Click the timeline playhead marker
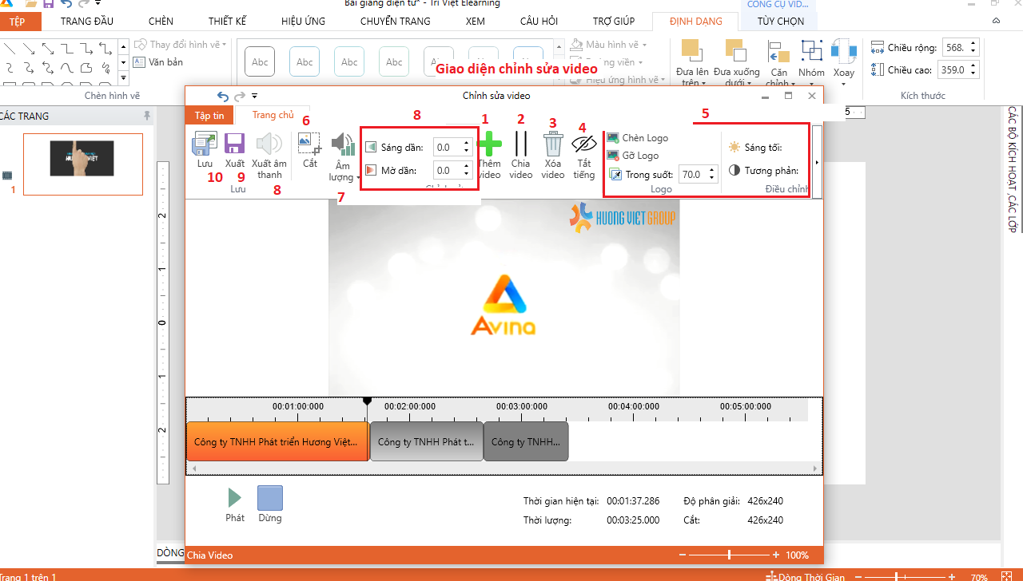The height and width of the screenshot is (581, 1023). click(x=368, y=401)
